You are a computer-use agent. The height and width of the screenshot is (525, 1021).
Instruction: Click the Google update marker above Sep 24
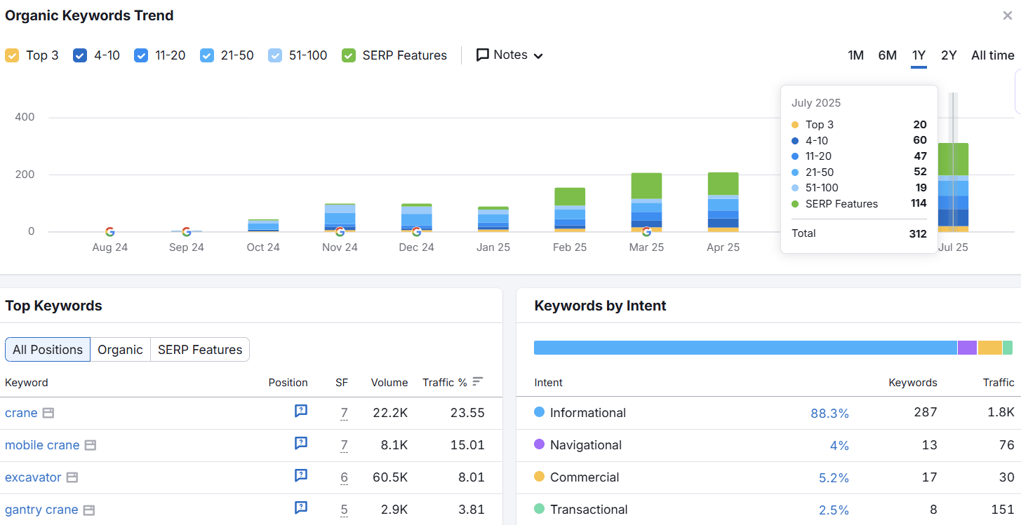[x=187, y=231]
